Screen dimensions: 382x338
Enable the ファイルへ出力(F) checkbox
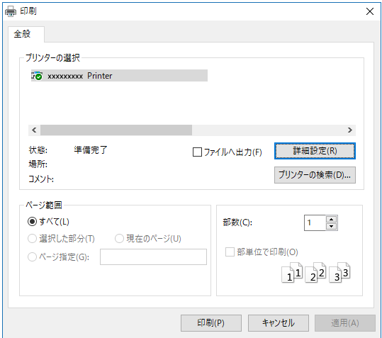pyautogui.click(x=197, y=152)
